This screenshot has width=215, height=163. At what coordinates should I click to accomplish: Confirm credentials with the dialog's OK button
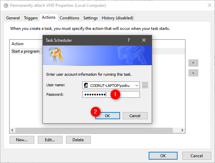pos(107,116)
